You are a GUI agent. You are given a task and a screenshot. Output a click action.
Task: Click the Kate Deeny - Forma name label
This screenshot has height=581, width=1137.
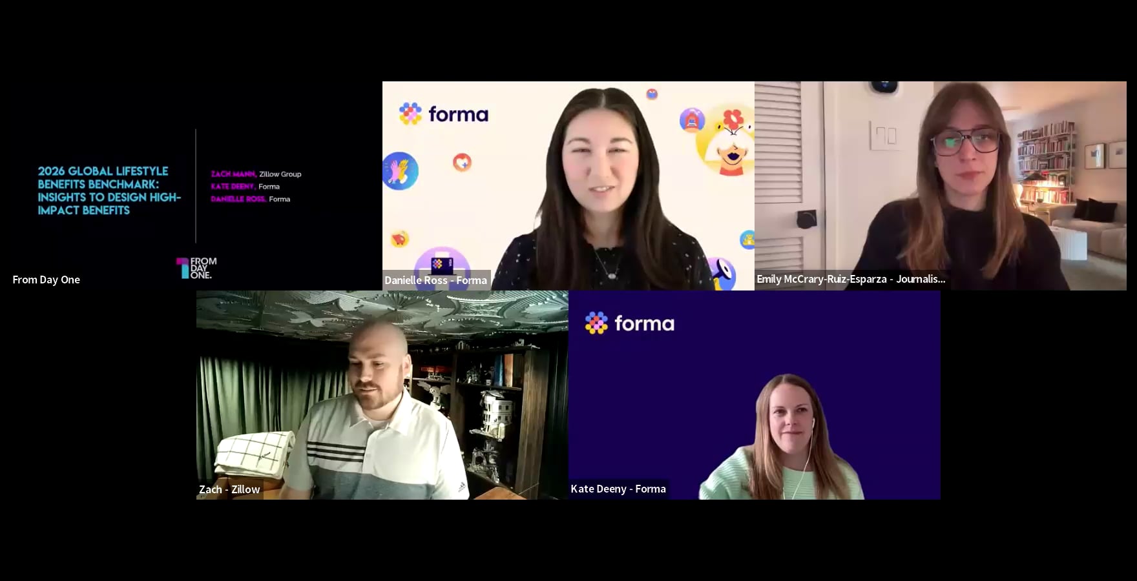(x=618, y=489)
